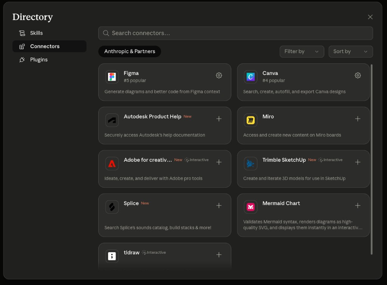Add the Splice connector
This screenshot has width=387, height=285.
pyautogui.click(x=219, y=205)
